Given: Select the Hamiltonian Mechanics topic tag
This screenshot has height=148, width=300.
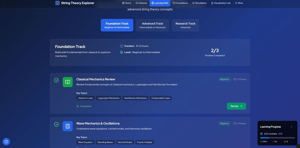Looking at the screenshot, I should pyautogui.click(x=135, y=98).
